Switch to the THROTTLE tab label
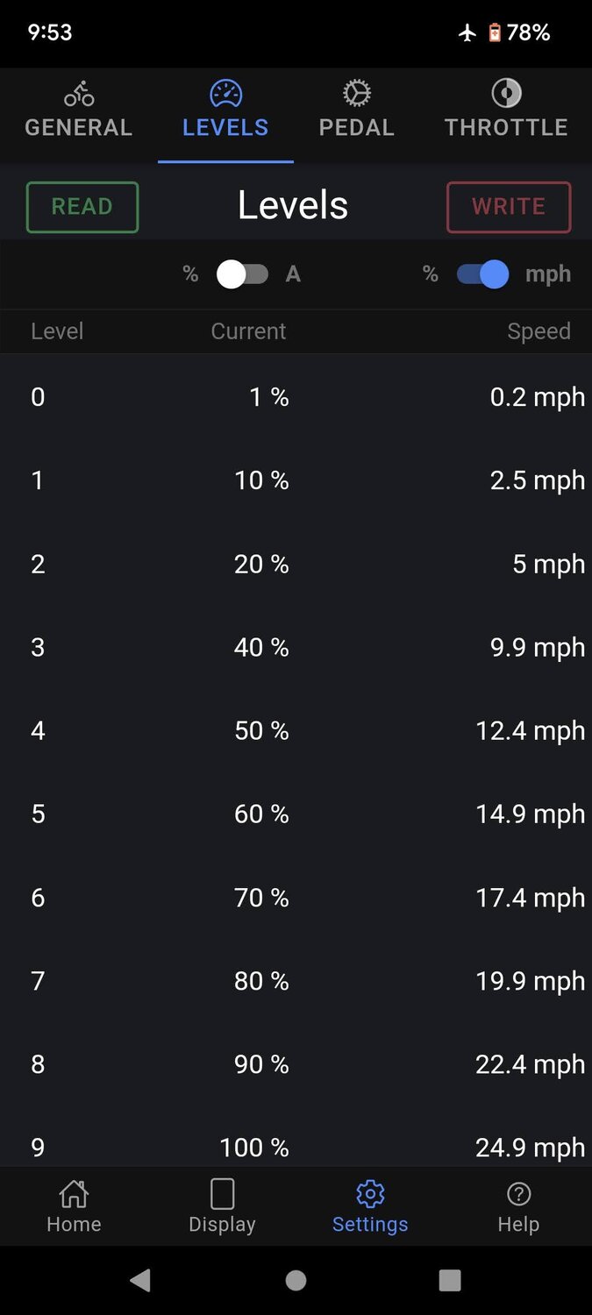The height and width of the screenshot is (1315, 592). (x=506, y=128)
